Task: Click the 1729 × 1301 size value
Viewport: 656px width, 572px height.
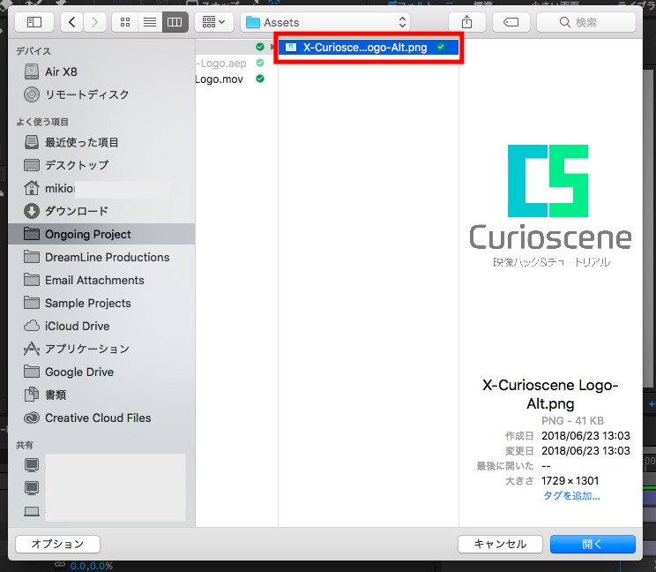Action: point(570,481)
